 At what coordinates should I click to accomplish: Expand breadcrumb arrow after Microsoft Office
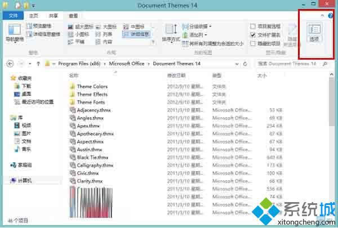click(x=149, y=64)
